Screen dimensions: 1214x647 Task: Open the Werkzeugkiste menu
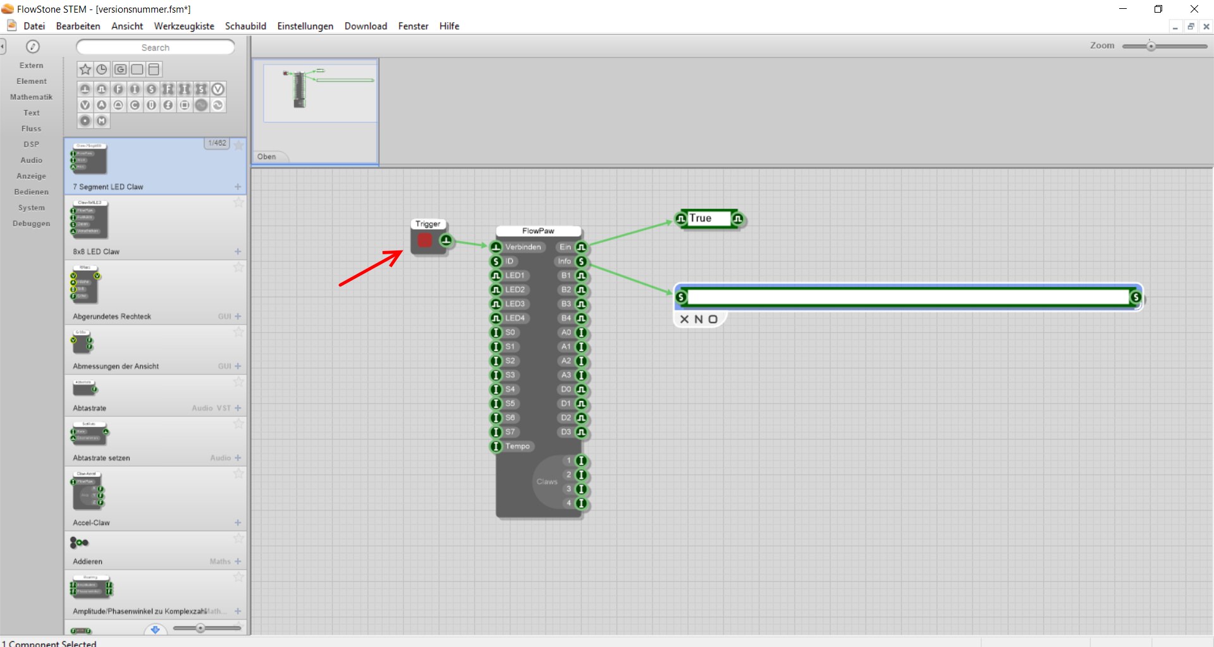[x=184, y=26]
